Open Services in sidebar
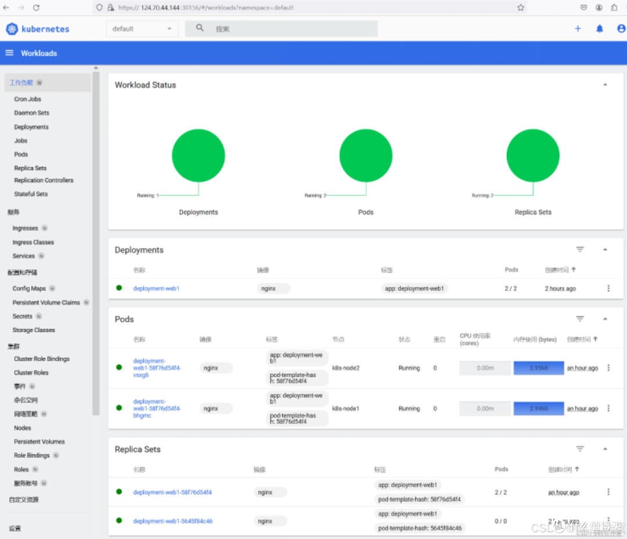The width and height of the screenshot is (627, 539). pos(24,256)
